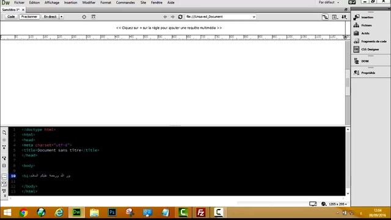Open the En direct view dropdown arrow
Screen dimensions: 391x220
(61, 16)
